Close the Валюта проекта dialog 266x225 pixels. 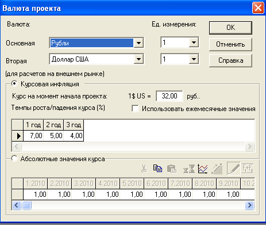[x=258, y=8]
